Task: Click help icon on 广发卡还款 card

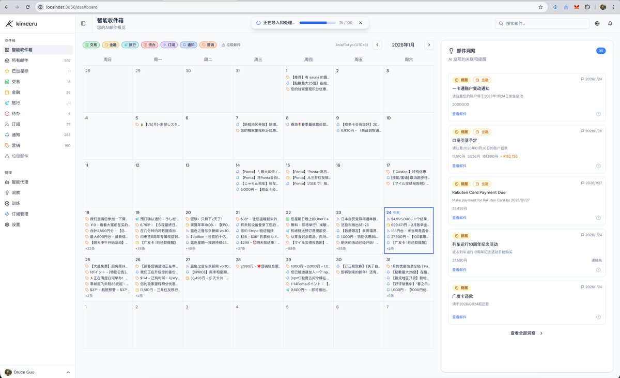Action: pos(598,316)
